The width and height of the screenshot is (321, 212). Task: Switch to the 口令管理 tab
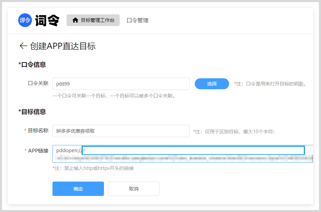[138, 21]
